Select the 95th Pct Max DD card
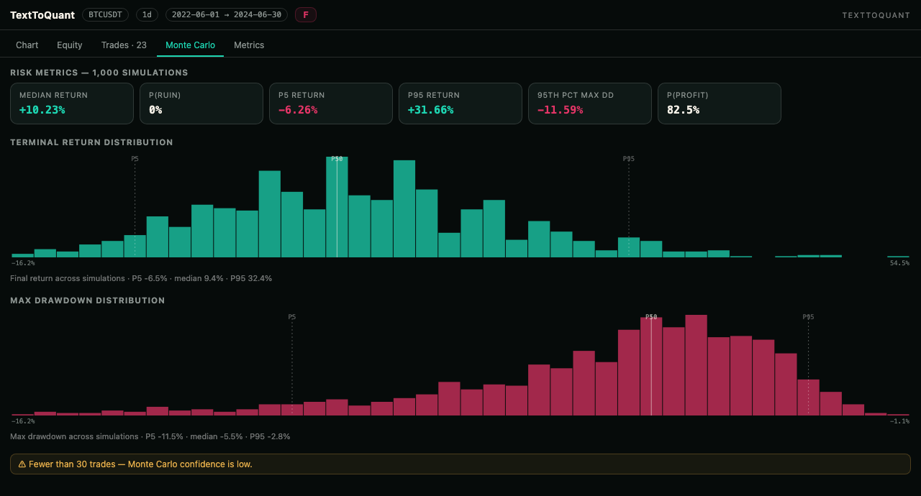Viewport: 921px width, 496px height. pos(590,104)
